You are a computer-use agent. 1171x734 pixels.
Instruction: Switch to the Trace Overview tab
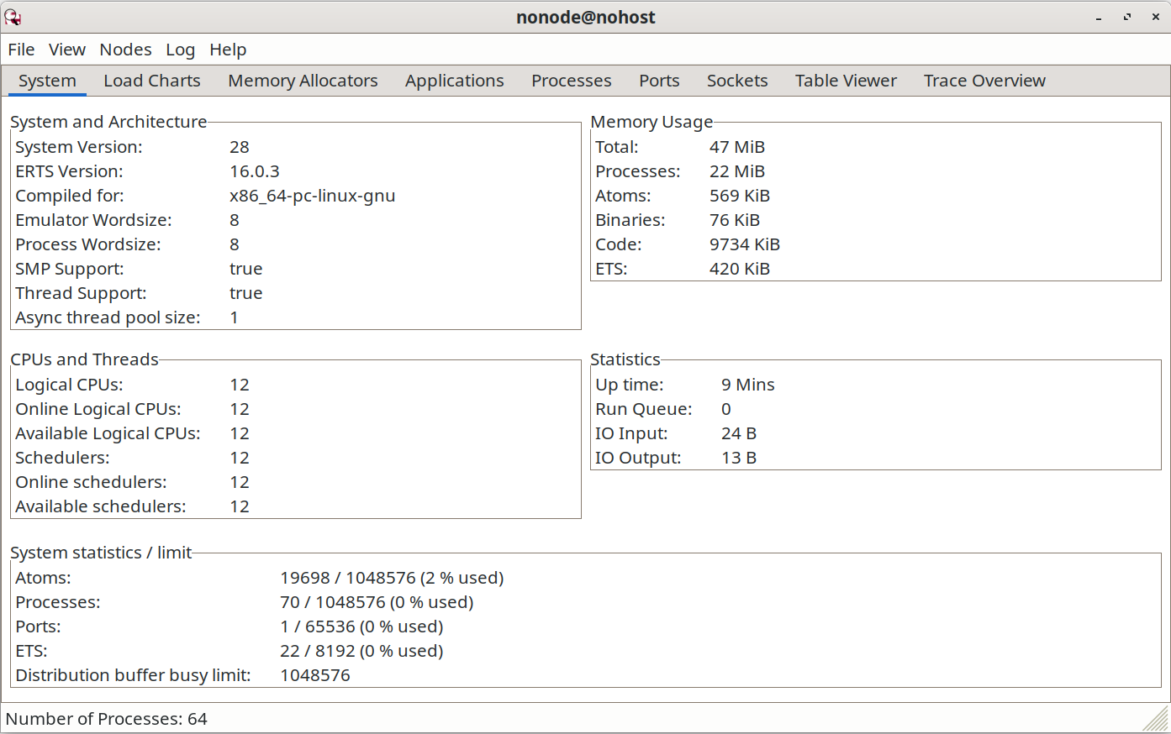pyautogui.click(x=984, y=81)
